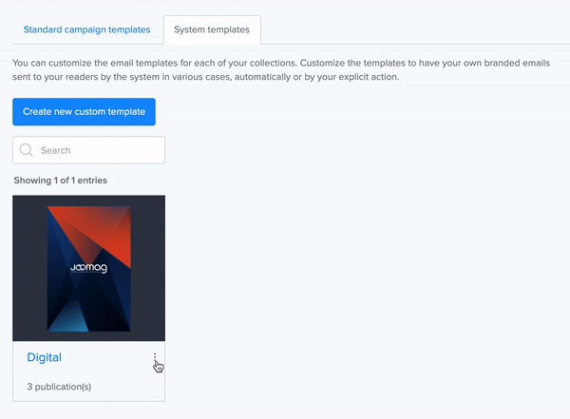
Task: Switch to Standard campaign templates tab
Action: 86,29
